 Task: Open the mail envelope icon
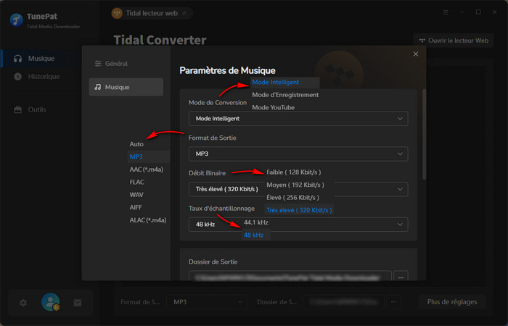click(x=78, y=303)
